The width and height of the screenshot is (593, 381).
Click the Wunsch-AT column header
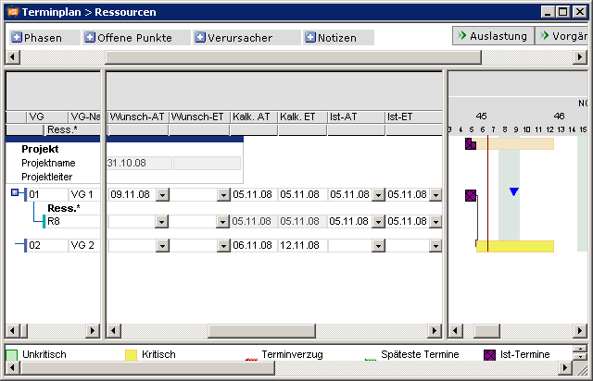coord(138,117)
